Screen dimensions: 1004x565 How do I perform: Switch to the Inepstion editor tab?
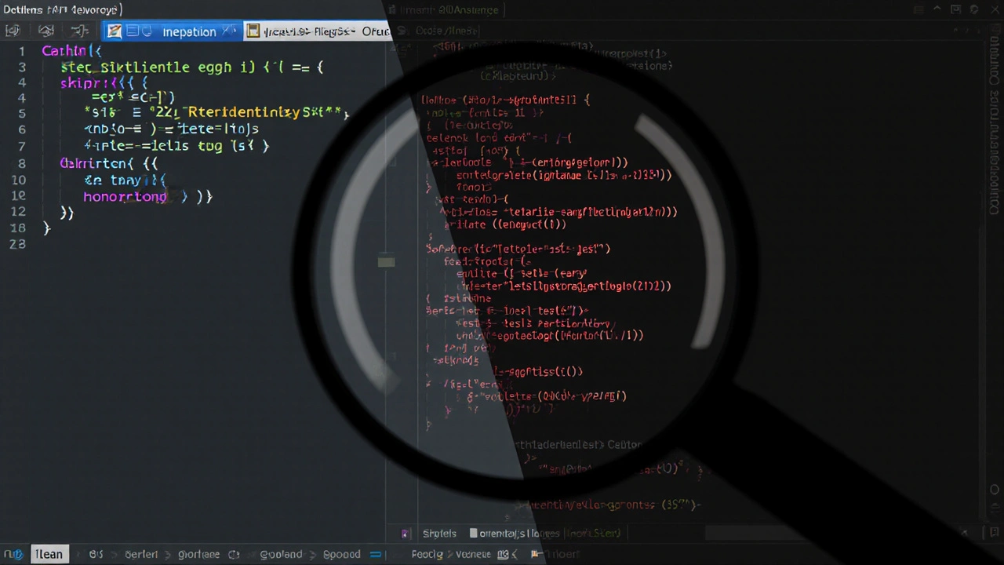(x=188, y=31)
